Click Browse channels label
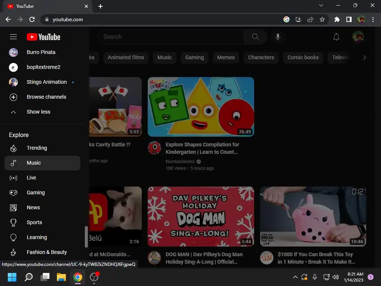Screen dimensions: 381x286 pos(47,97)
